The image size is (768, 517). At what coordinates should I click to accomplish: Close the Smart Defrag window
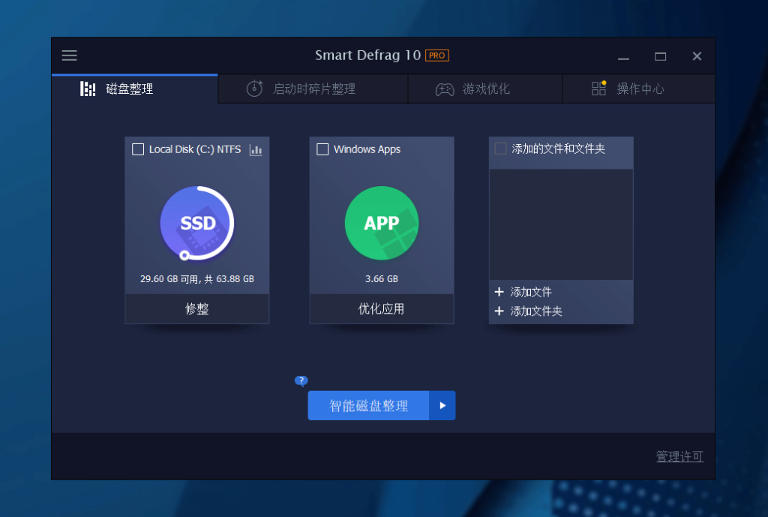coord(697,56)
